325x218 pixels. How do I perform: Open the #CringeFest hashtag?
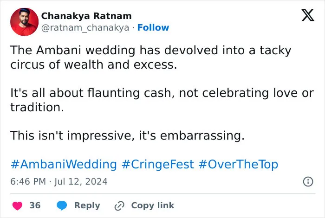tap(158, 164)
